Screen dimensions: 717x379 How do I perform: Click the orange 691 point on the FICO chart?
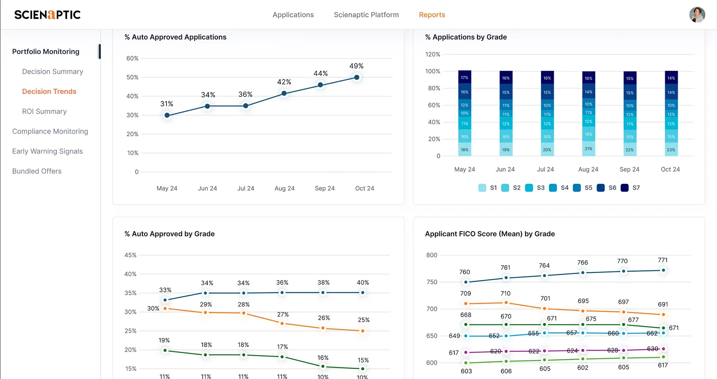663,315
